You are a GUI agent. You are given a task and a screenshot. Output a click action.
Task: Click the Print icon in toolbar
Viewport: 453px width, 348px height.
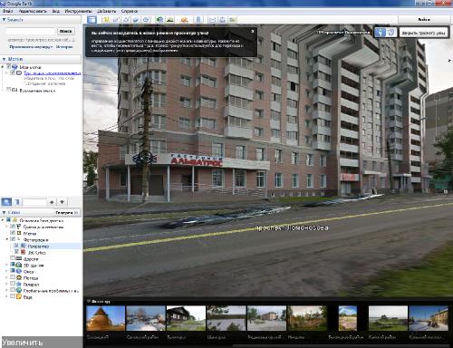click(223, 20)
